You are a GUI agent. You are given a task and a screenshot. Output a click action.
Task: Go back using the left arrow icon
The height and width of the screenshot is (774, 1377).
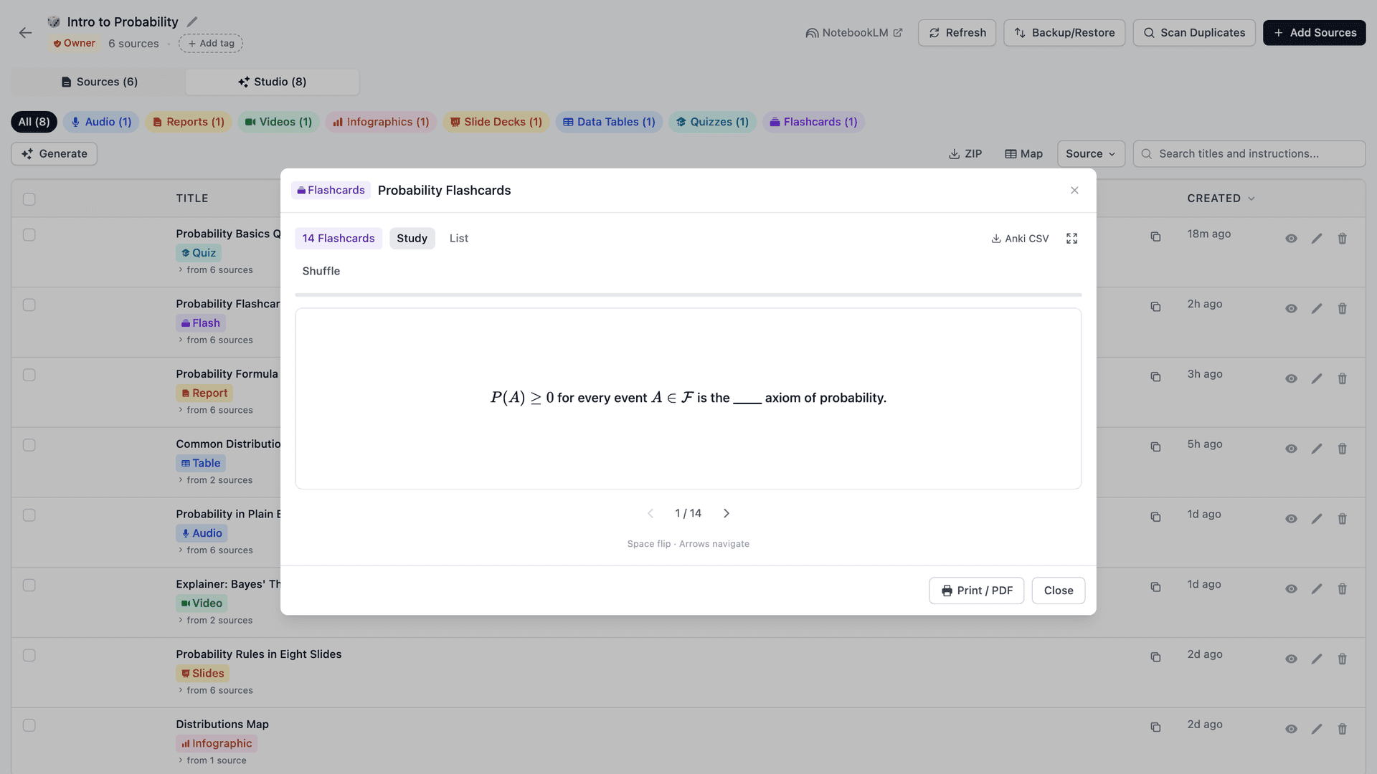25,33
